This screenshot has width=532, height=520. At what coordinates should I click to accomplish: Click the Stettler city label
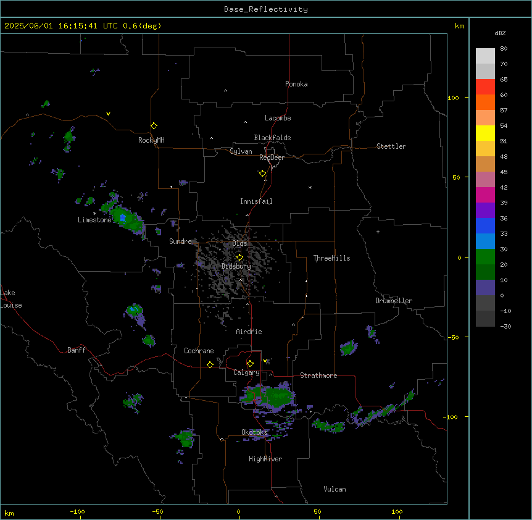coord(391,146)
